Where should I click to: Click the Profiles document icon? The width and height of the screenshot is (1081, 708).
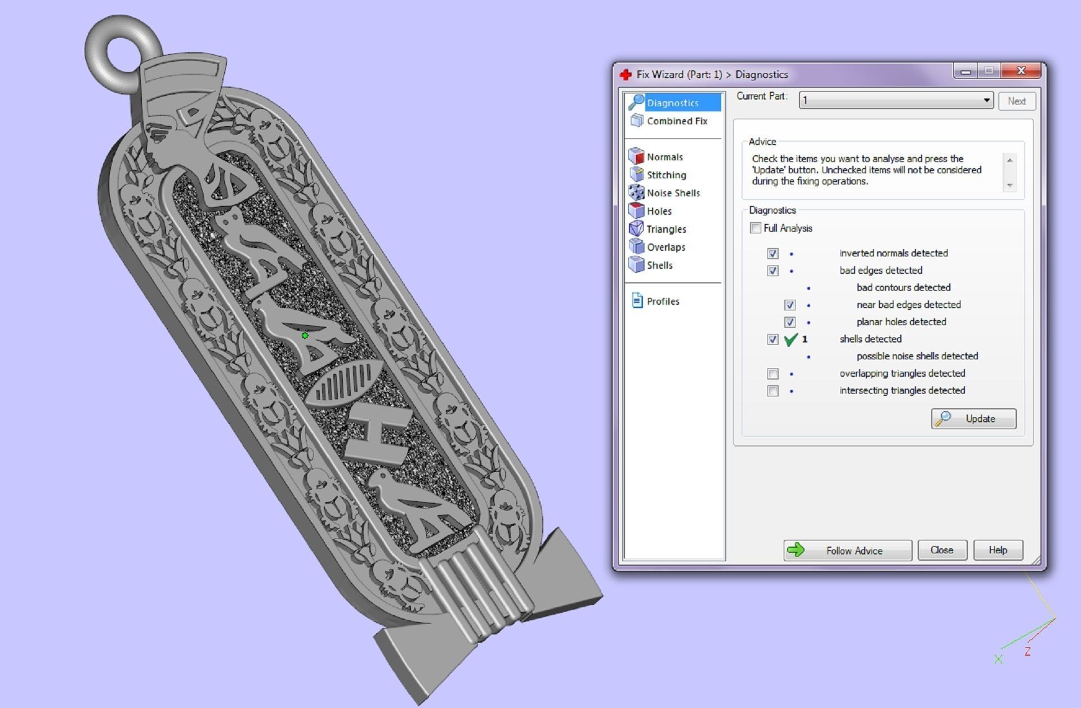(637, 301)
